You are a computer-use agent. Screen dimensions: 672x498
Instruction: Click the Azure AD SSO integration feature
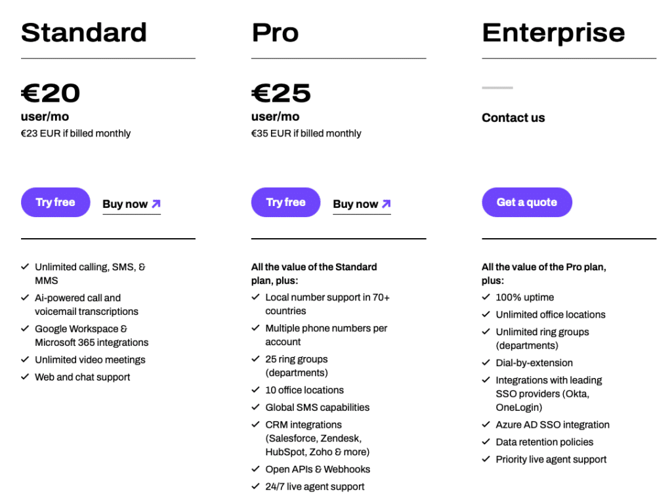[x=553, y=425]
